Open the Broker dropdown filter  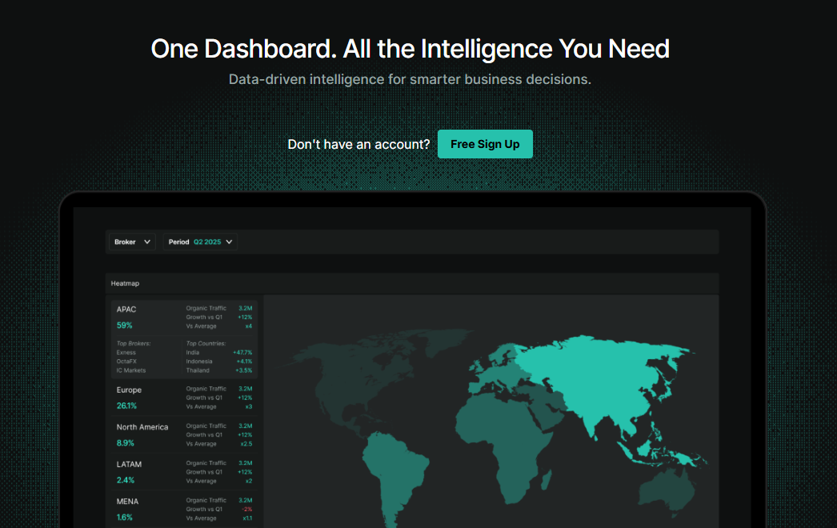(x=131, y=242)
